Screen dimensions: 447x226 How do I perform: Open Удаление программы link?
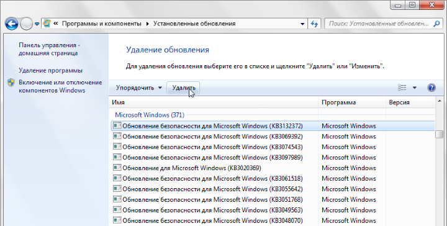(x=50, y=70)
